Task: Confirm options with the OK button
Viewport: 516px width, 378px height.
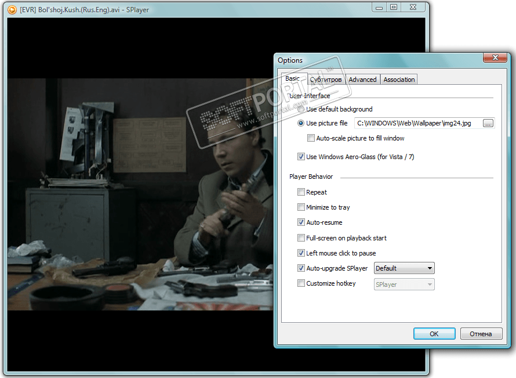Action: 434,333
